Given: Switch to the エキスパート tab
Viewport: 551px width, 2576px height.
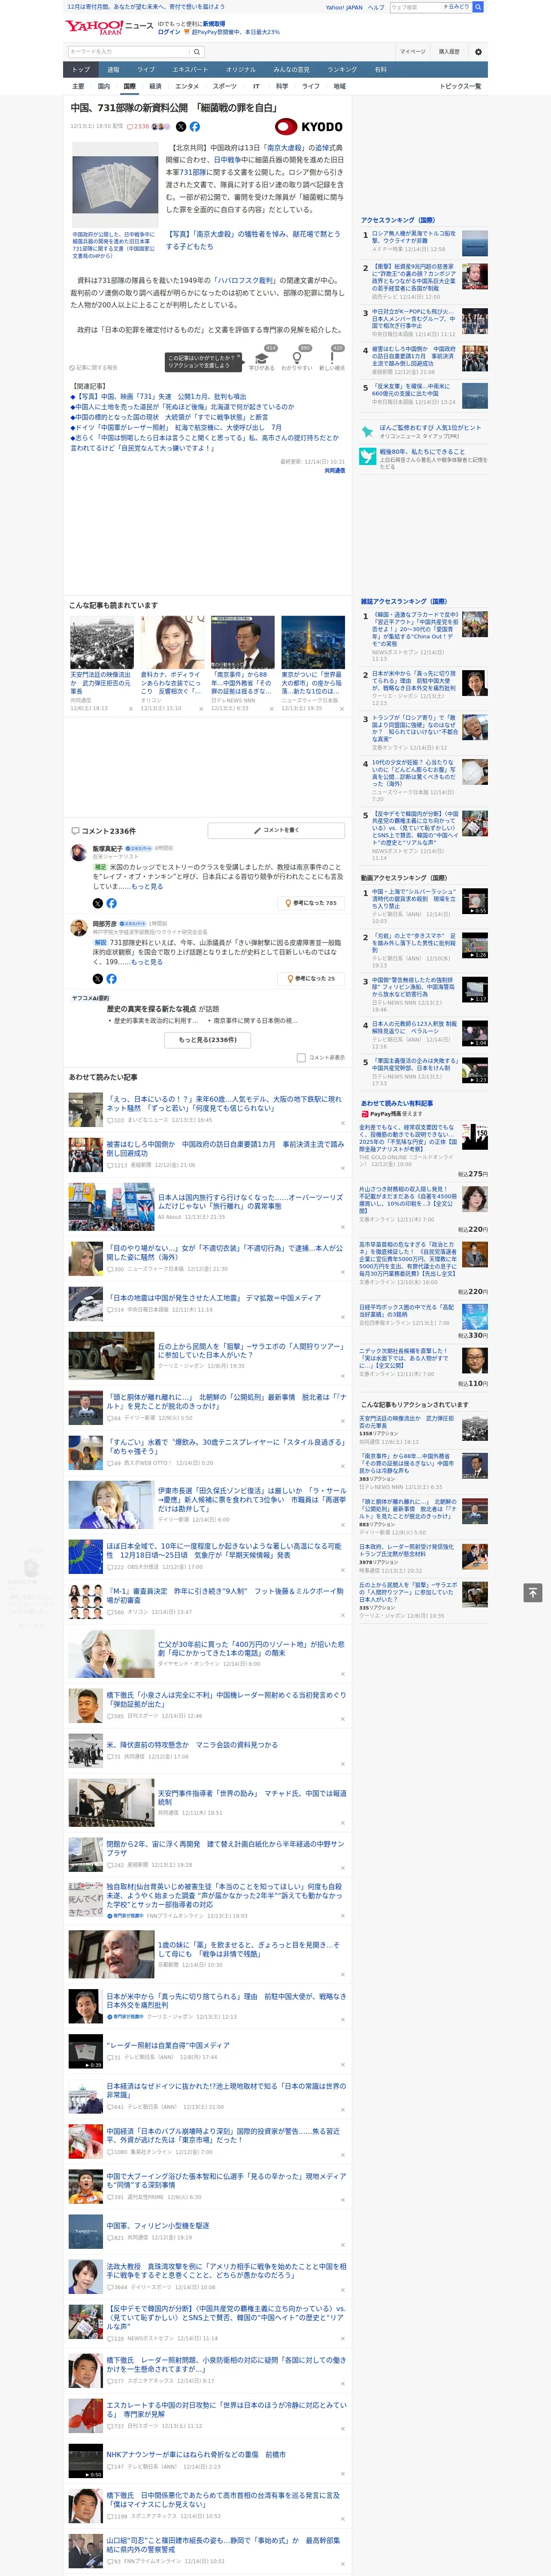Looking at the screenshot, I should 190,69.
